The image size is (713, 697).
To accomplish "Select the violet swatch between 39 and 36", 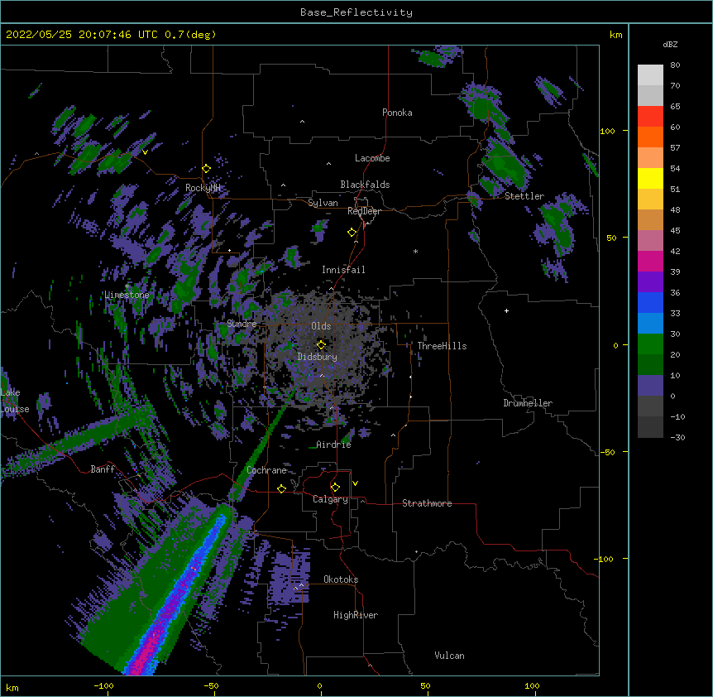I will (x=650, y=282).
